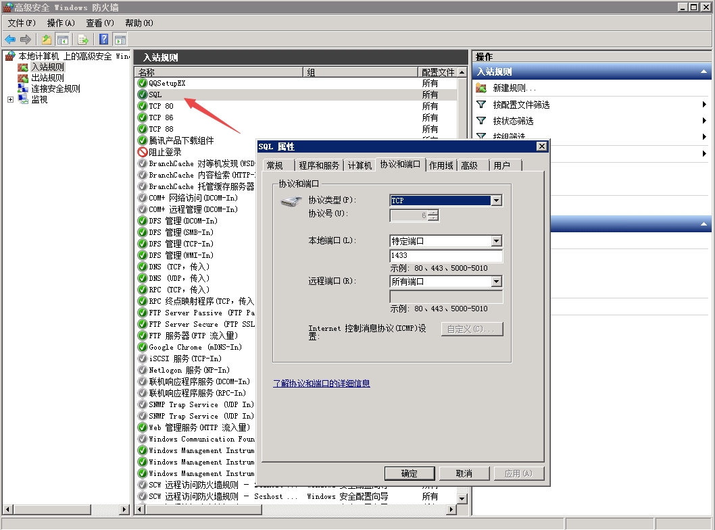This screenshot has width=715, height=530.
Task: Open the 协议类型 TCP dropdown
Action: pos(497,201)
